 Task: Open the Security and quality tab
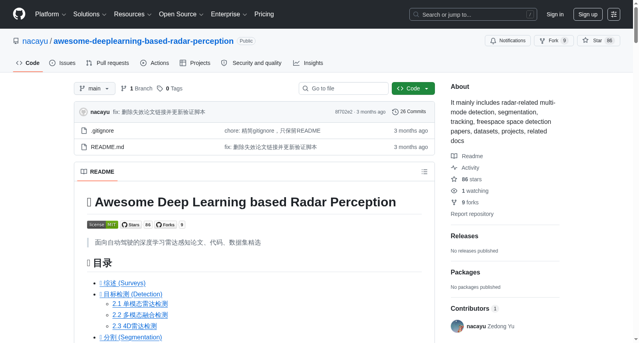pyautogui.click(x=251, y=63)
